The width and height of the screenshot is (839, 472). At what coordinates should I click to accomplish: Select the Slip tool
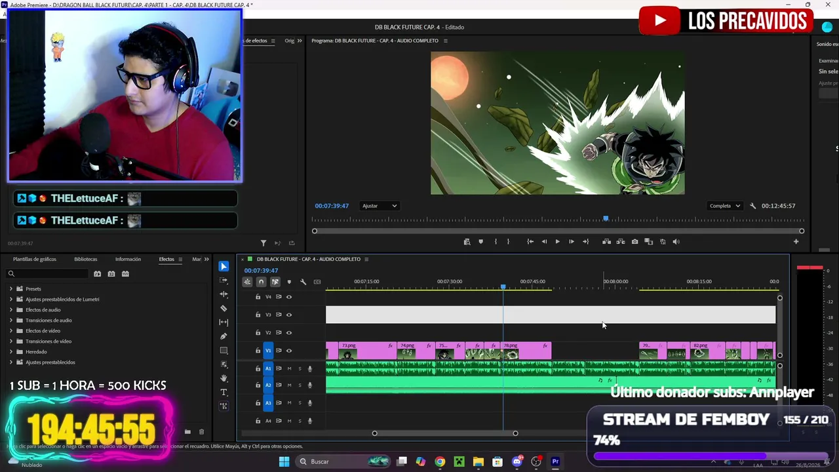(x=224, y=323)
